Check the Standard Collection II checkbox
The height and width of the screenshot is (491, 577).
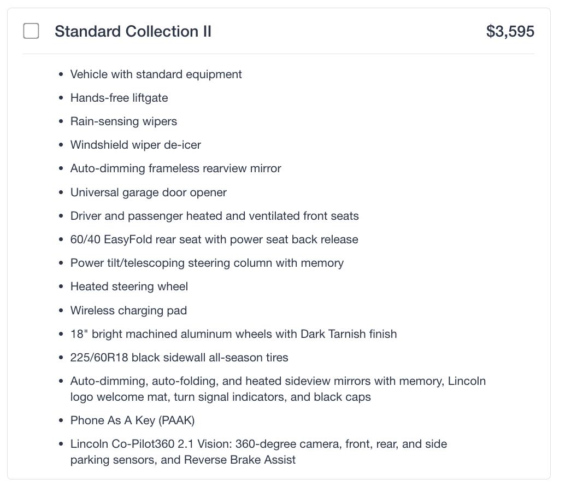click(31, 31)
